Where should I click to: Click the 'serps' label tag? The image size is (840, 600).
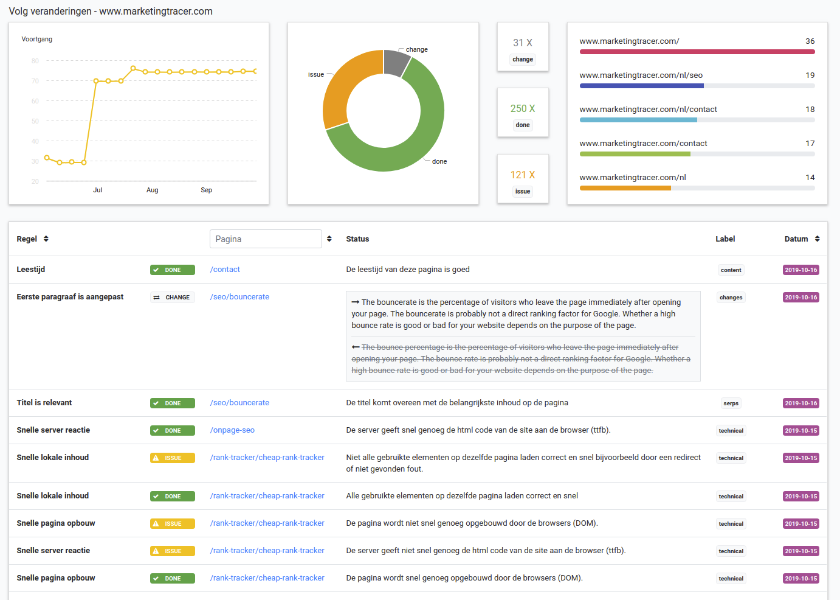point(731,403)
